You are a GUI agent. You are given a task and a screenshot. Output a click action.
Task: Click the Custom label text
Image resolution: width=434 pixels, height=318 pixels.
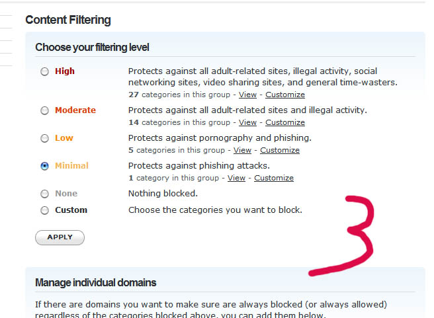[71, 210]
